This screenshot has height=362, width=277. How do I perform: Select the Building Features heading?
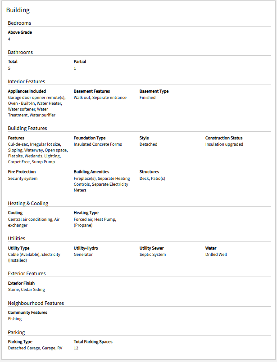click(27, 128)
